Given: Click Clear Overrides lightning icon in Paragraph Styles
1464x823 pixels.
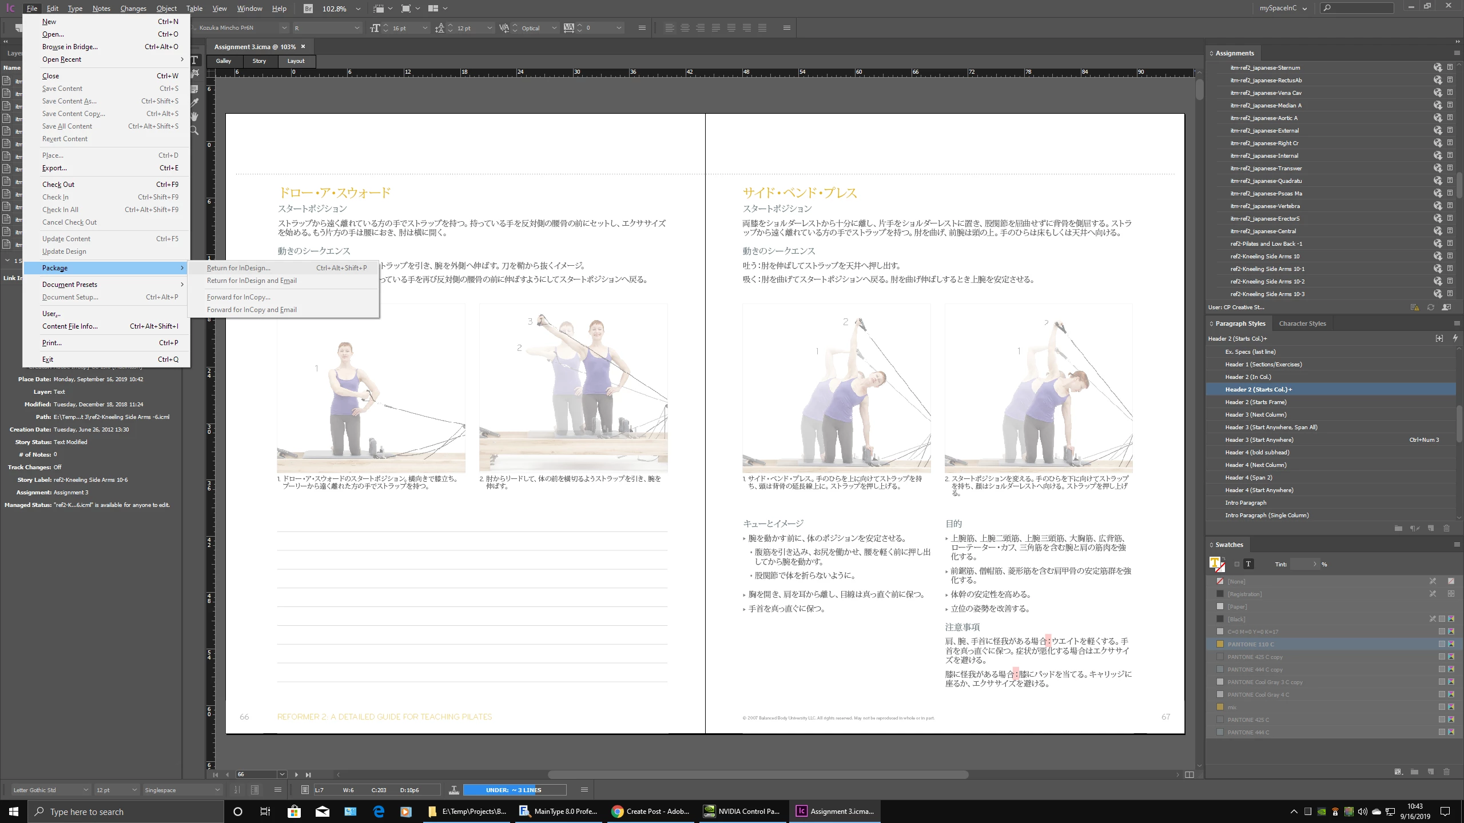Looking at the screenshot, I should pyautogui.click(x=1455, y=338).
